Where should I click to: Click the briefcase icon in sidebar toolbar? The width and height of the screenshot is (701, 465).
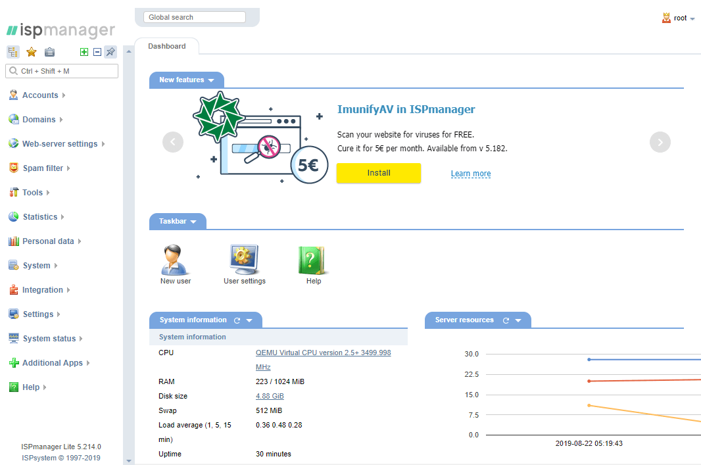pyautogui.click(x=49, y=52)
